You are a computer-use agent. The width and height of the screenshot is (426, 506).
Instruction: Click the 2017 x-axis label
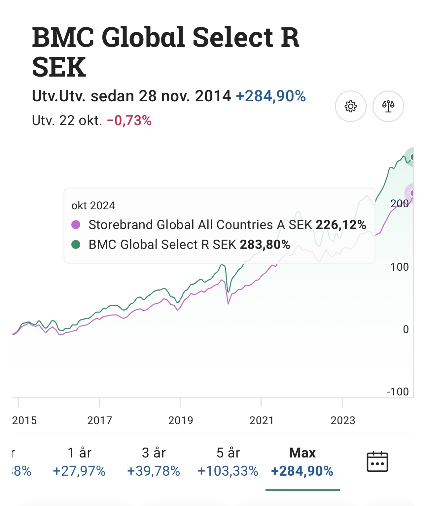click(x=99, y=420)
